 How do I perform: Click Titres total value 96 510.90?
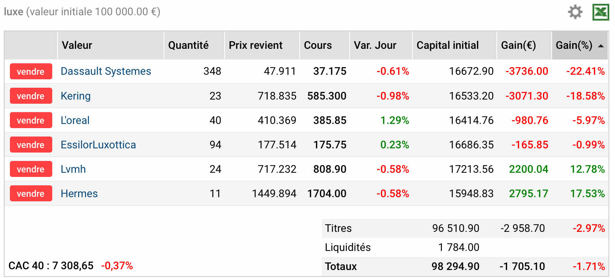coord(456,228)
